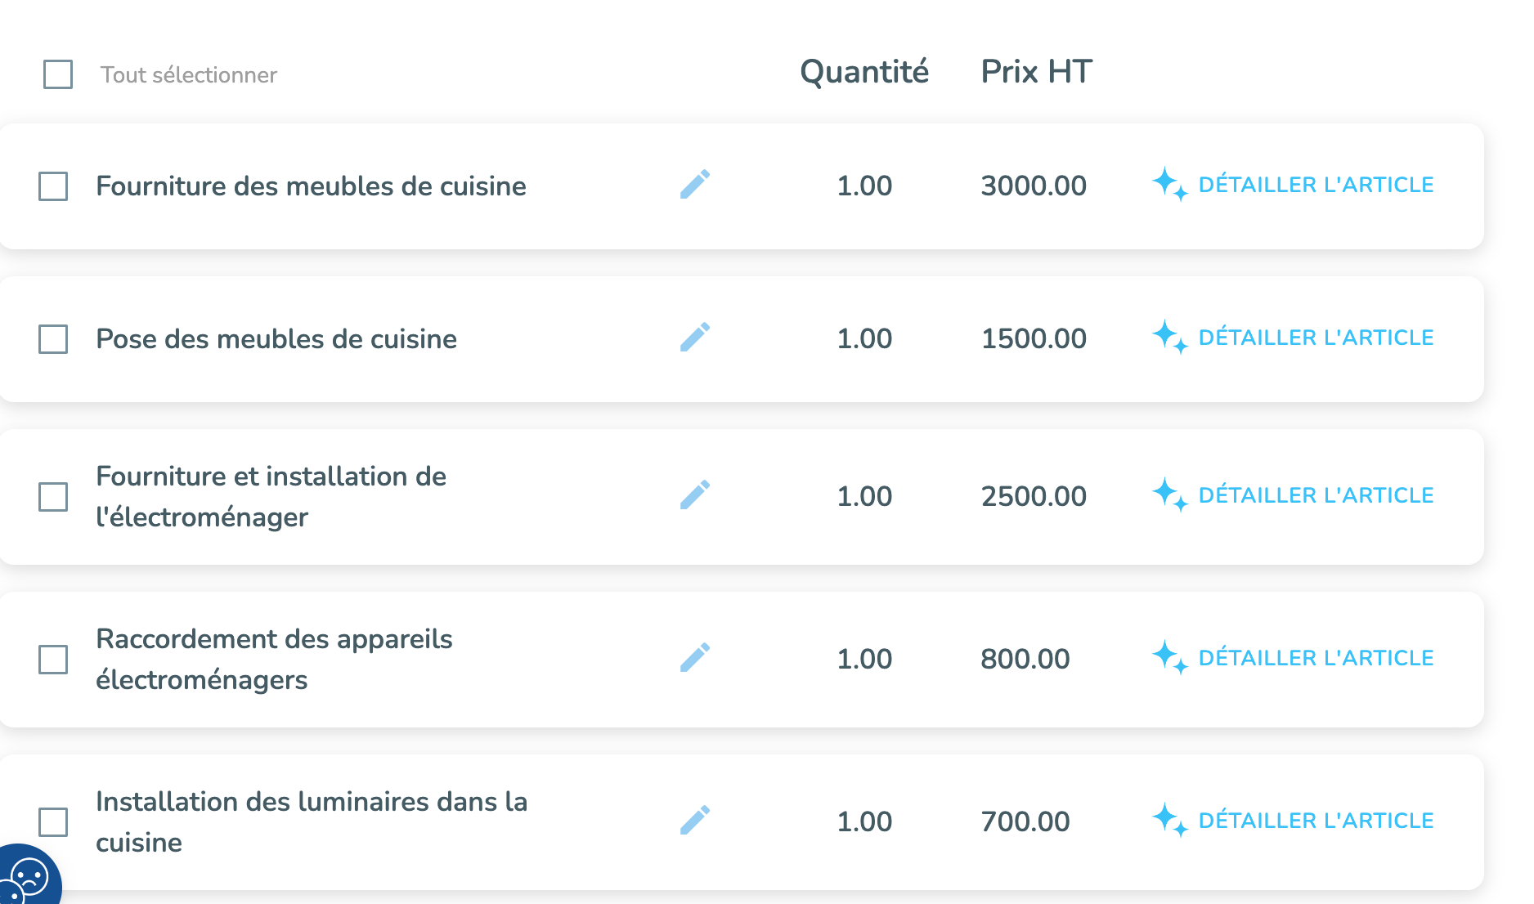Select the Pose des meubles de cuisine checkbox
Viewport: 1534px width, 904px height.
[53, 339]
